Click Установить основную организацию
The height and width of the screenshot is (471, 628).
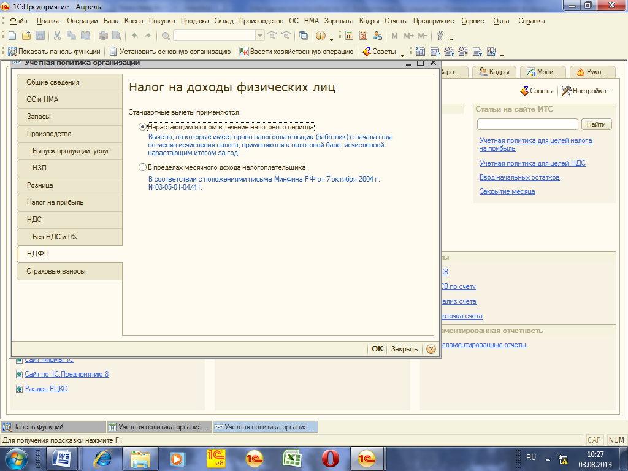pos(170,52)
